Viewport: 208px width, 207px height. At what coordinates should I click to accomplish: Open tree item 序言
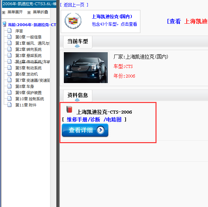pyautogui.click(x=19, y=31)
